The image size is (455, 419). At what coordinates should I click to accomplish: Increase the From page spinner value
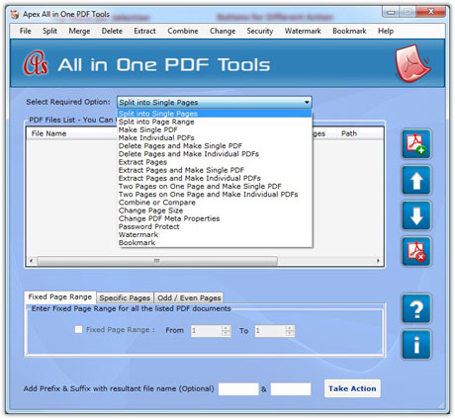pos(227,328)
